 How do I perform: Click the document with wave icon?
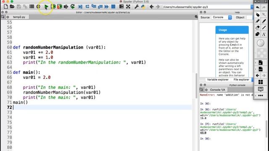point(261,69)
